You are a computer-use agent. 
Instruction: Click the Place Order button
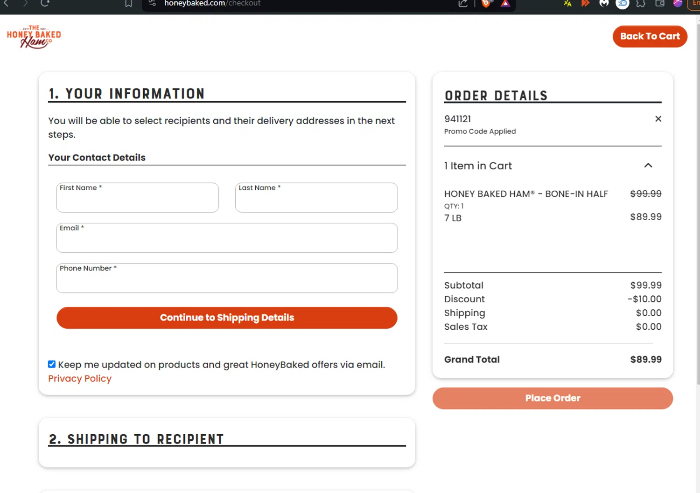point(553,398)
